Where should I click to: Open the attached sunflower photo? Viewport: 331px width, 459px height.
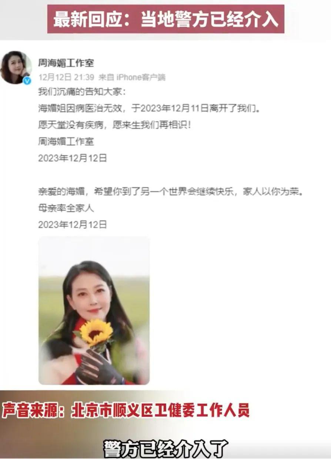click(94, 310)
